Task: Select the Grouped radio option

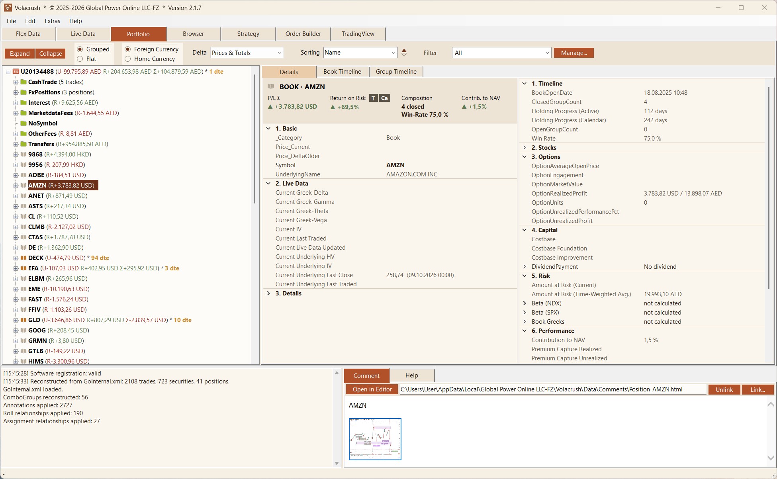Action: pyautogui.click(x=80, y=49)
